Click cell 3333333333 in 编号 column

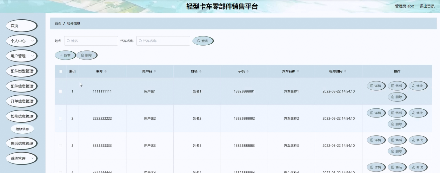[102, 146]
